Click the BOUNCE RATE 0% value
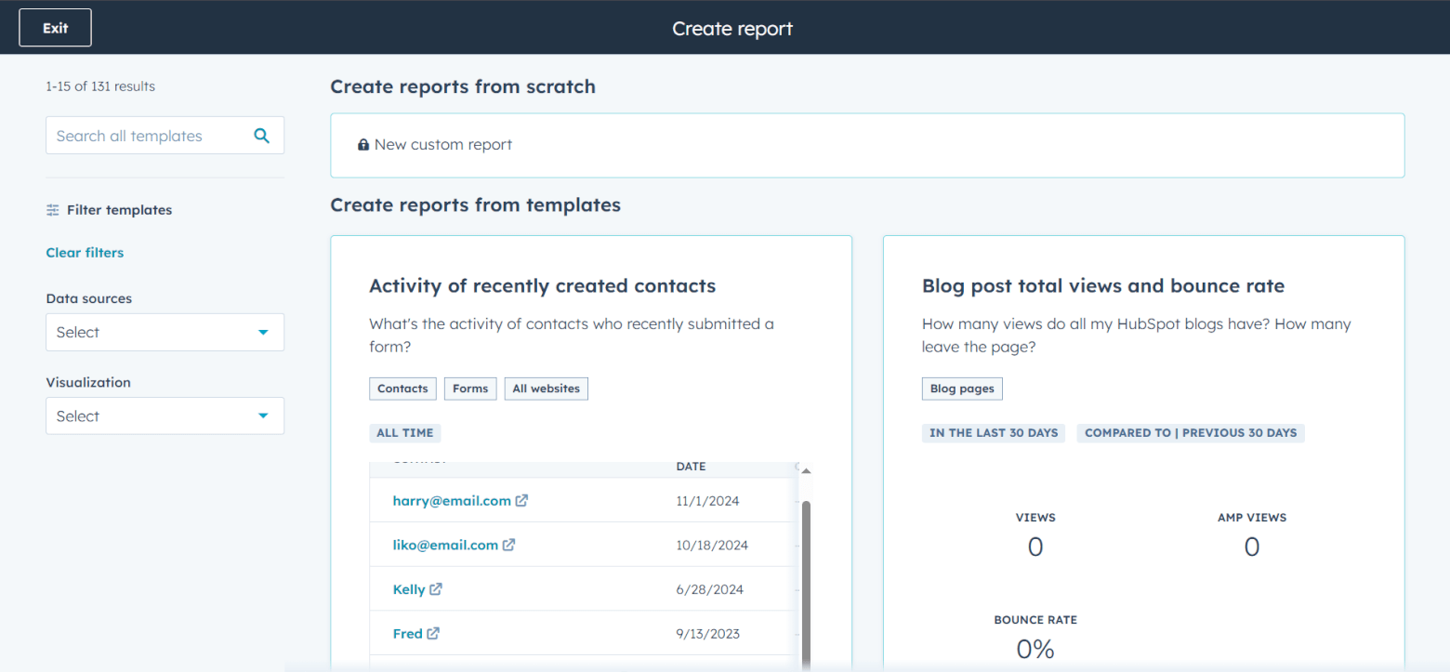 coord(1035,650)
